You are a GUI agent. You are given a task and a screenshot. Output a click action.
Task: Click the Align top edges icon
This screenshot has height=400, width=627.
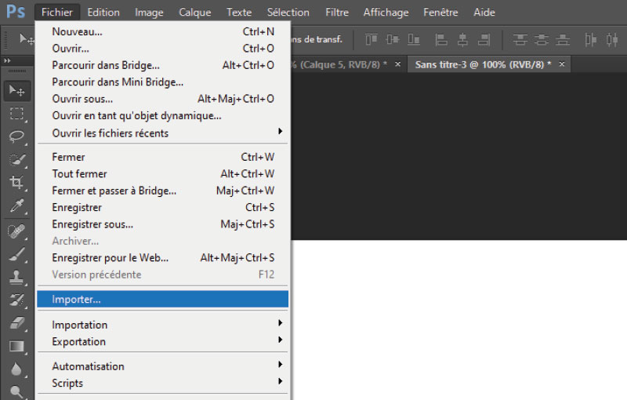(371, 39)
